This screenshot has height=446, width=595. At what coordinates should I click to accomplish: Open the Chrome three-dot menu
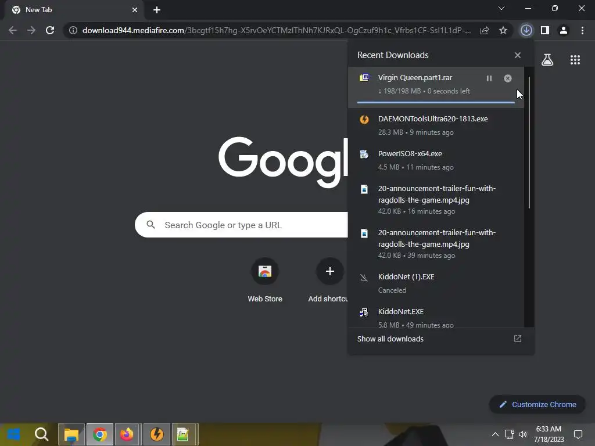pyautogui.click(x=582, y=30)
